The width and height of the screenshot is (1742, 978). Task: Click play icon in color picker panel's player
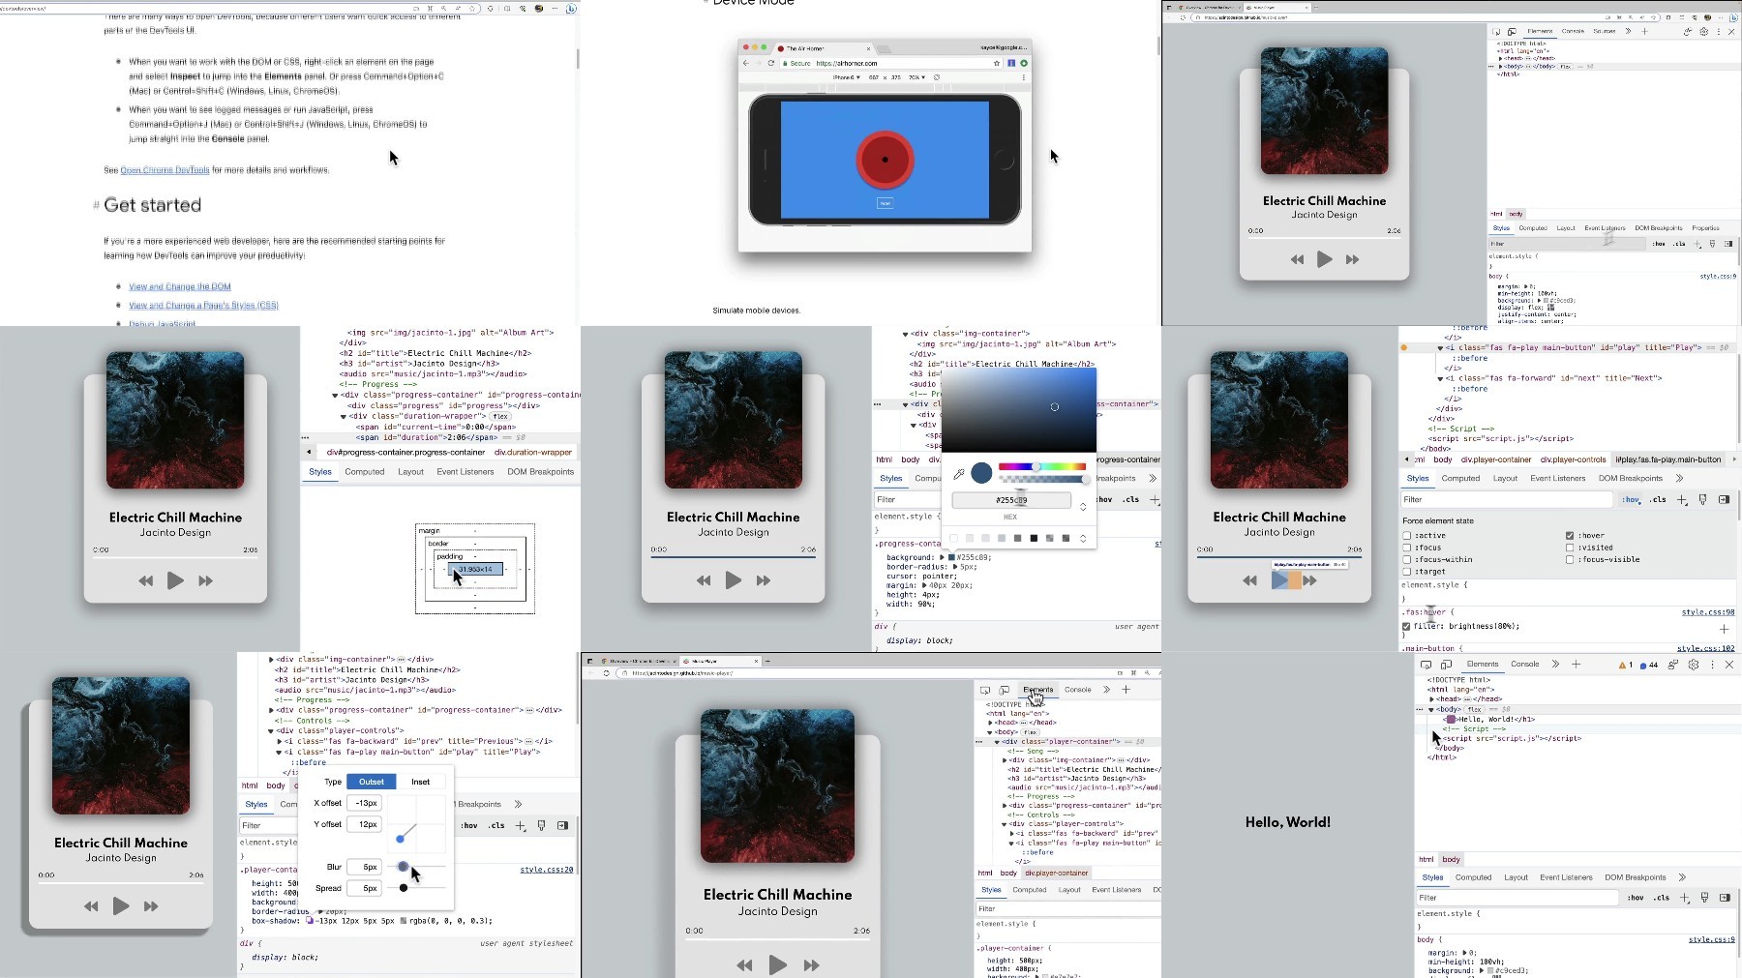pos(733,580)
